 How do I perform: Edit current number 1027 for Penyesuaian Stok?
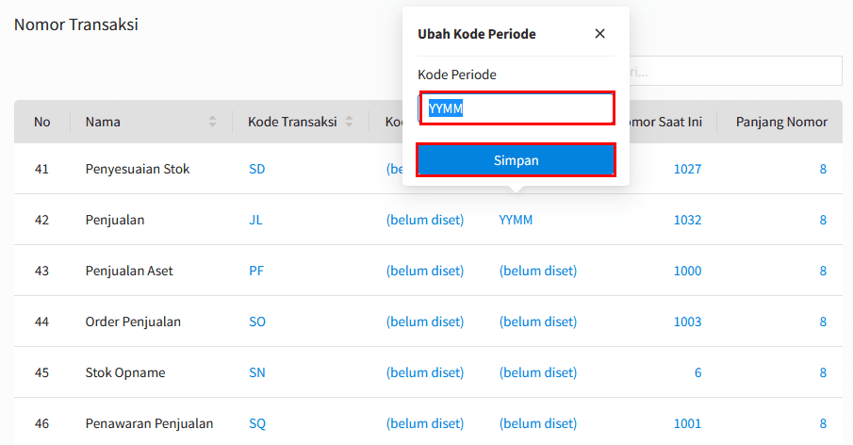point(687,169)
